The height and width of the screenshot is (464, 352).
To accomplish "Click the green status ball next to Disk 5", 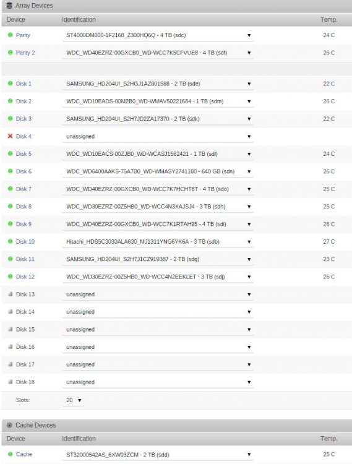I will [x=11, y=153].
